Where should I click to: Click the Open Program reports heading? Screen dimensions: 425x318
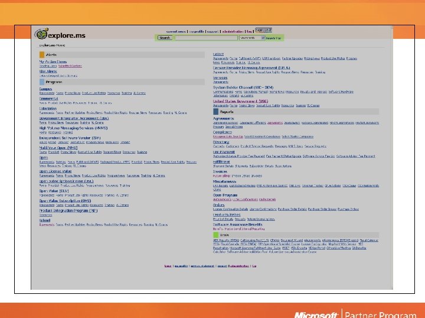tap(225, 195)
